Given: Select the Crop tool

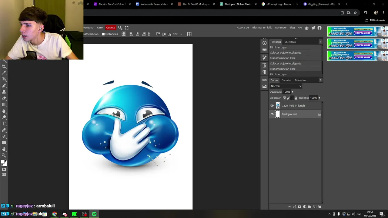Looking at the screenshot, I should tap(4, 66).
